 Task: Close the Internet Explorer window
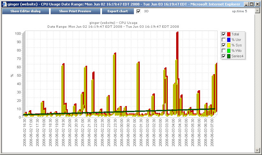pos(257,4)
